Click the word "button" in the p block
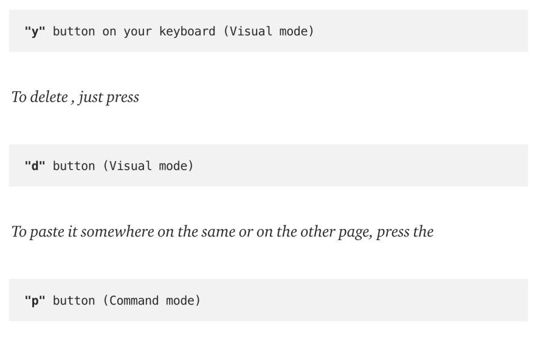Image resolution: width=535 pixels, height=338 pixels. coord(74,301)
